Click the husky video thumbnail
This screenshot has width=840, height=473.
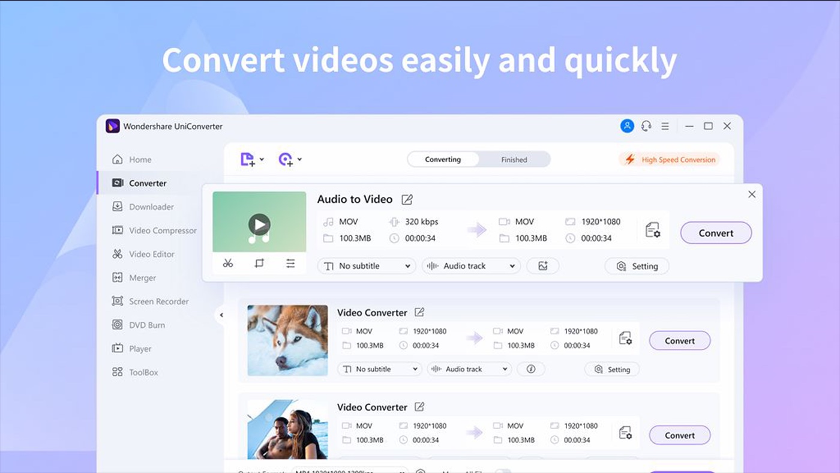pyautogui.click(x=288, y=340)
